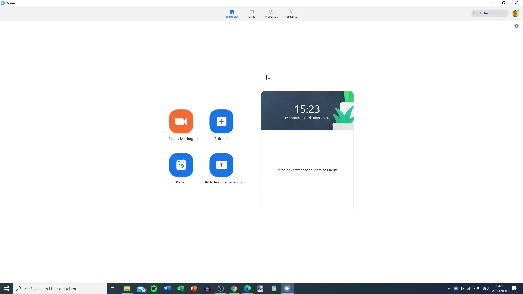Expand the Neues Meeting dropdown arrow
The width and height of the screenshot is (523, 294).
(x=196, y=139)
